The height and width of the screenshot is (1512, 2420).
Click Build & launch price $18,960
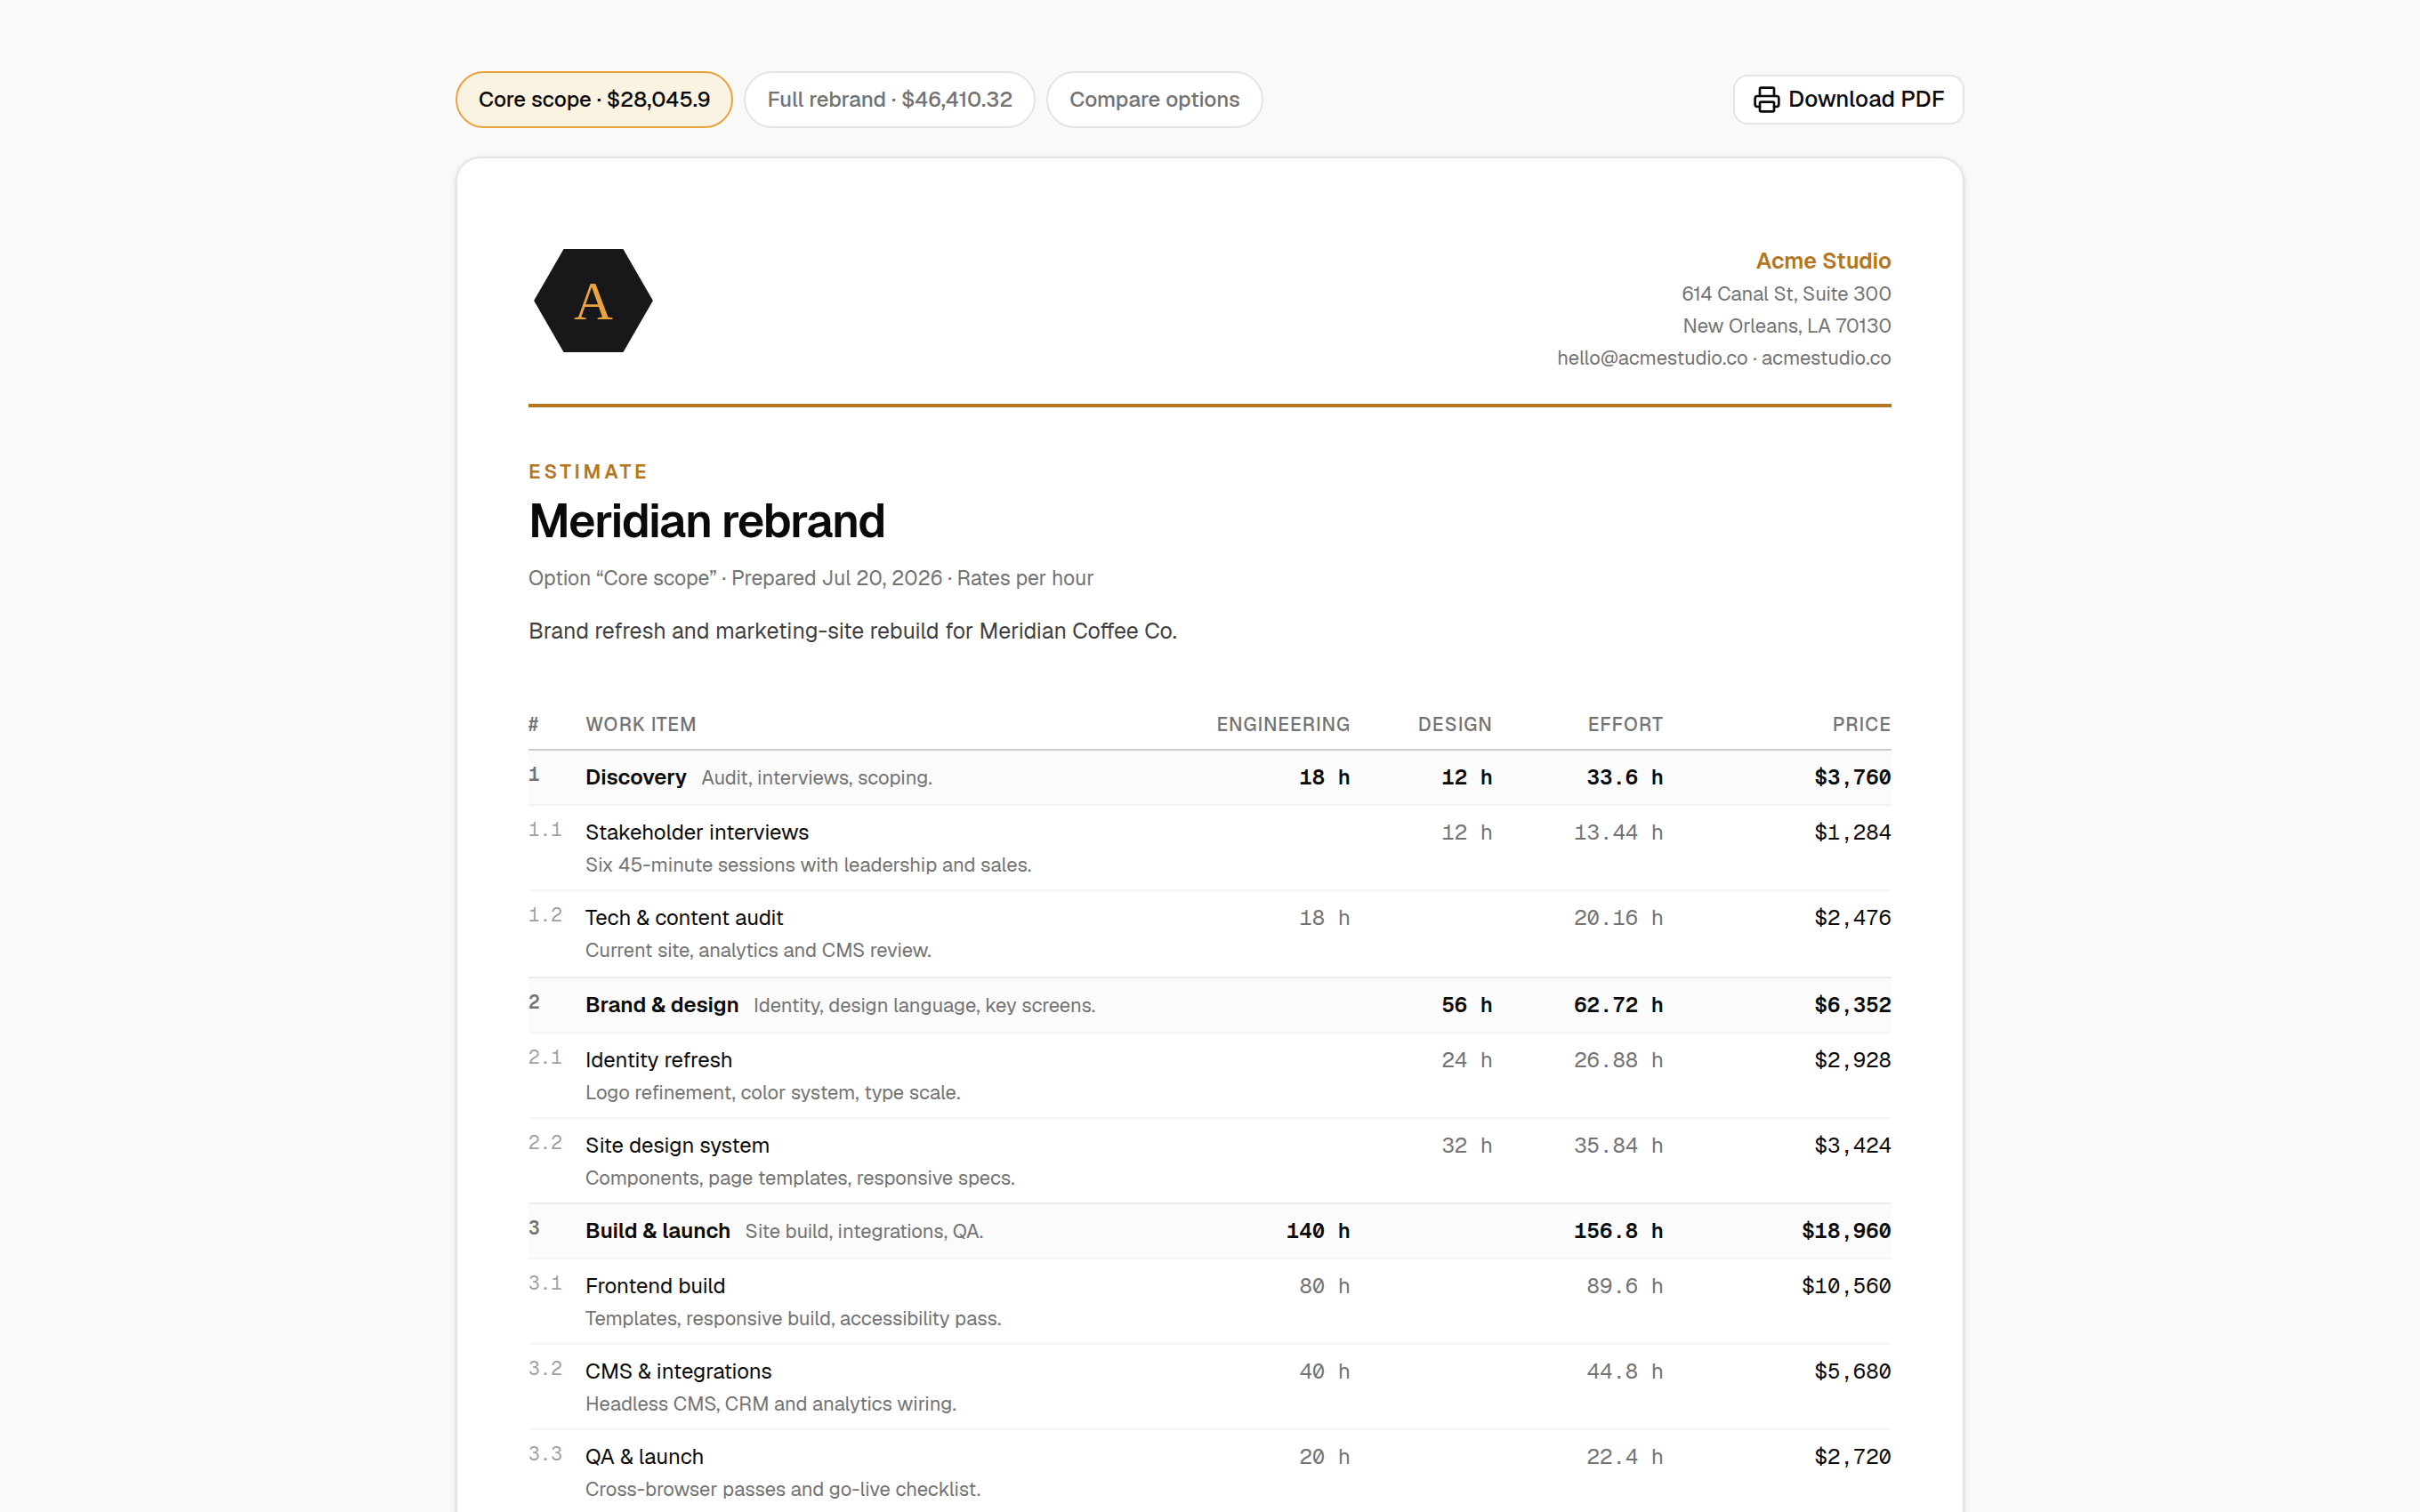(x=1846, y=1231)
